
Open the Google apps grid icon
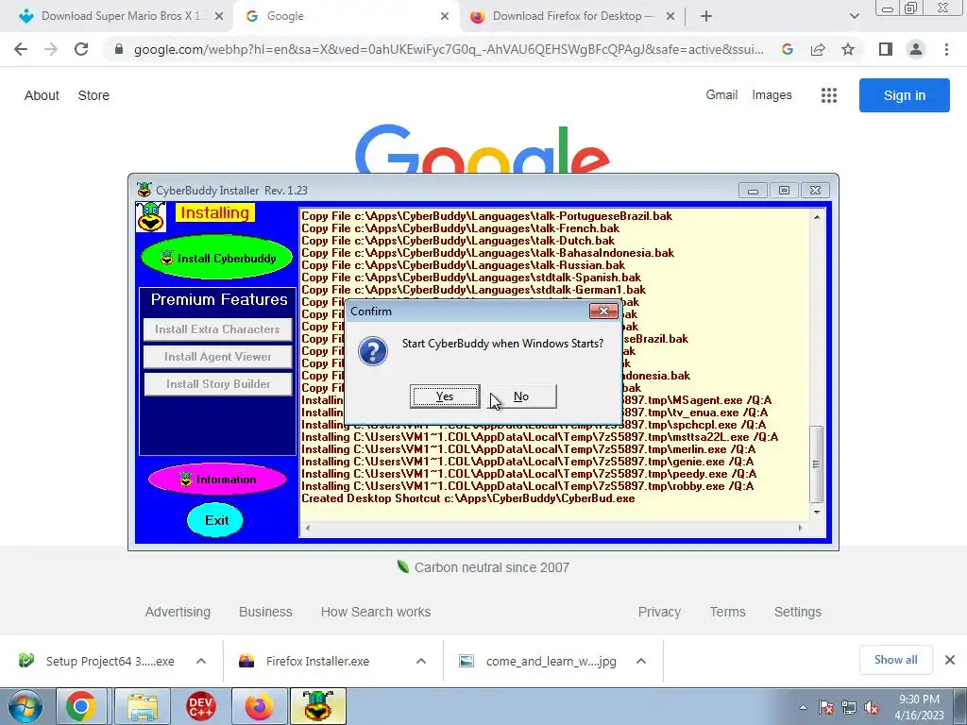click(x=829, y=95)
